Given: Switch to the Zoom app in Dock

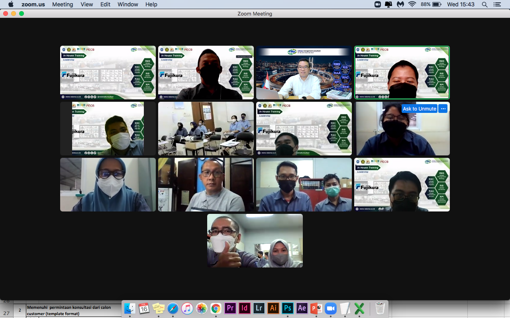Looking at the screenshot, I should [x=330, y=308].
